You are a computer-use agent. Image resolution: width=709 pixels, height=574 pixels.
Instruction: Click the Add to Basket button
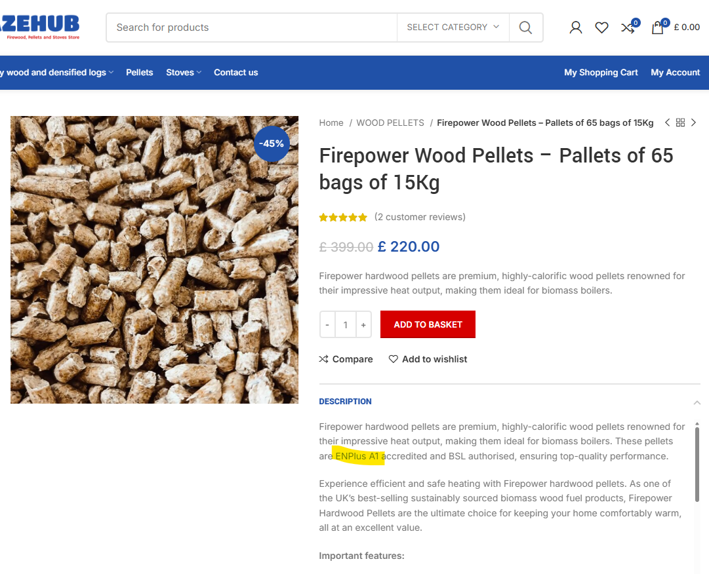(428, 324)
